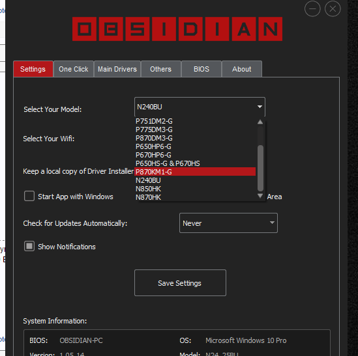Enable Start App with Windows checkbox
This screenshot has width=358, height=356.
pos(29,196)
